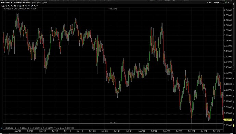
Task: Click the refresh arrows toolbar icon
Action: pos(32,6)
